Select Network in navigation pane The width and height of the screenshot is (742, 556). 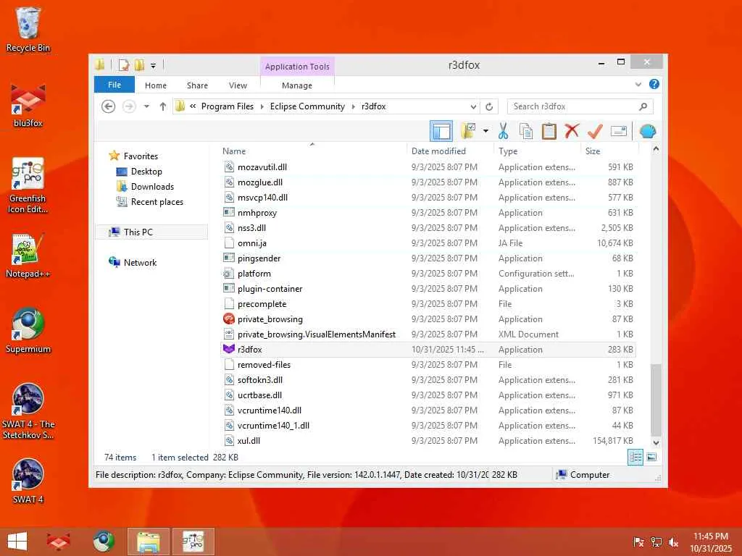click(140, 262)
